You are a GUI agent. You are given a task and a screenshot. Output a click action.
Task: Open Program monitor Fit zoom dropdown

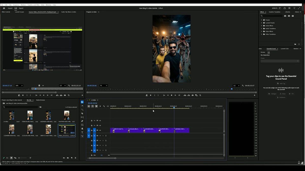click(104, 86)
